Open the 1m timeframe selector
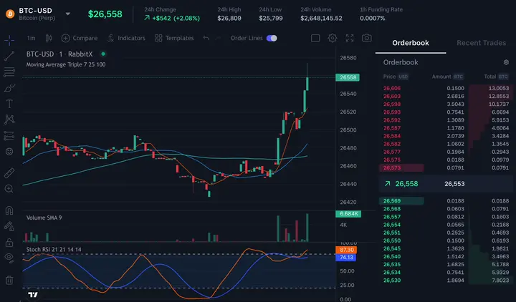 31,38
